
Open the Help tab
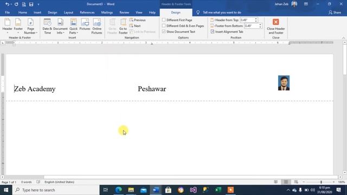152,12
